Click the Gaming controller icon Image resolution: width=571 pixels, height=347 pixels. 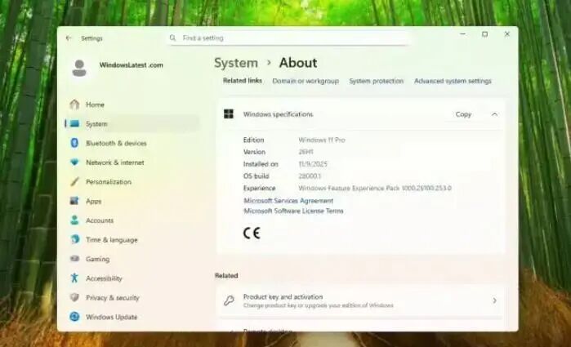pyautogui.click(x=75, y=259)
